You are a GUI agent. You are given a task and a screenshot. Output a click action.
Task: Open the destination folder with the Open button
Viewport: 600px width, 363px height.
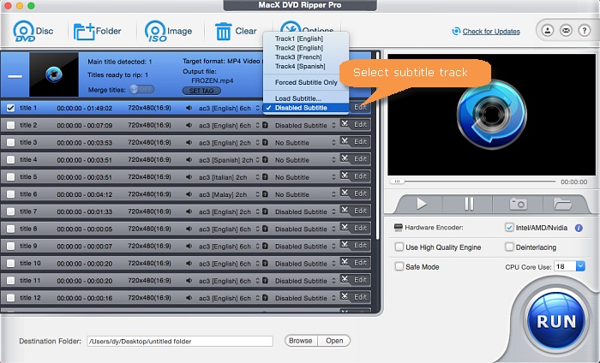click(x=334, y=341)
